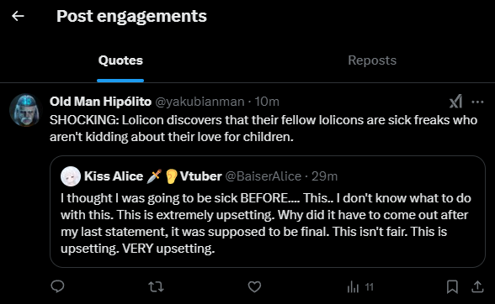
Task: Go back using the left arrow icon
Action: click(18, 16)
